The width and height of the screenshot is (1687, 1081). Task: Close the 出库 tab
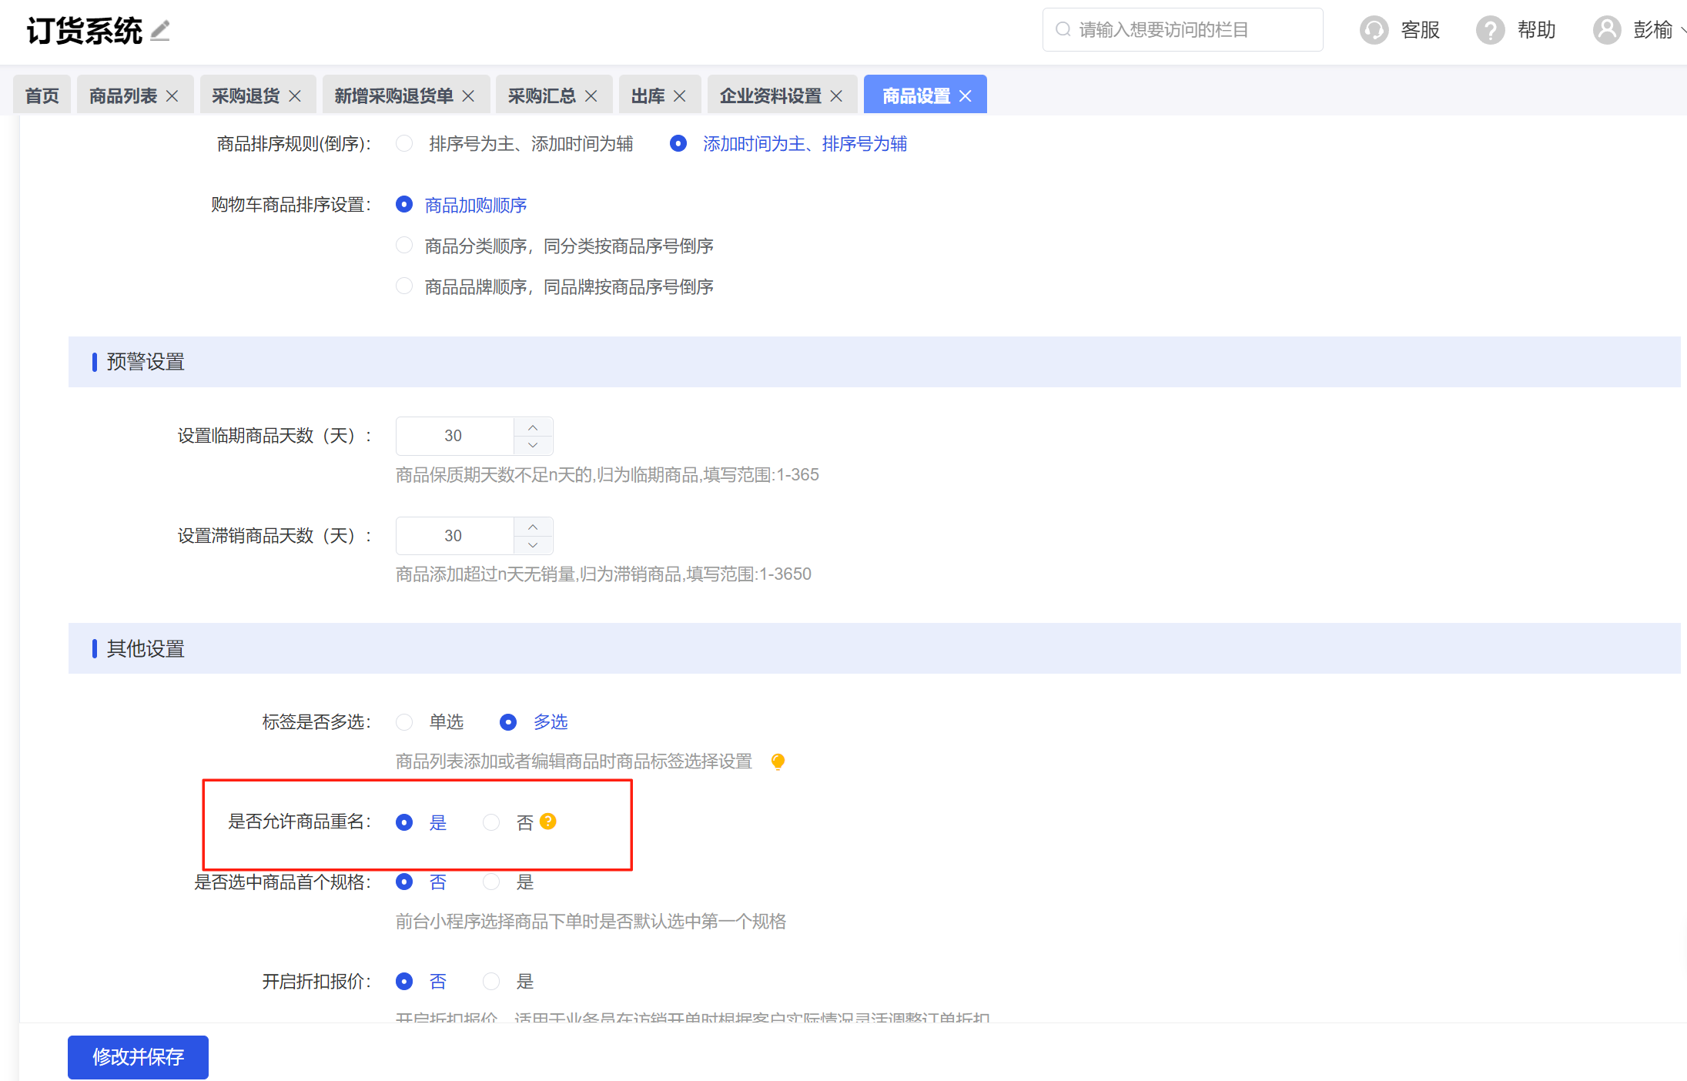(x=680, y=95)
